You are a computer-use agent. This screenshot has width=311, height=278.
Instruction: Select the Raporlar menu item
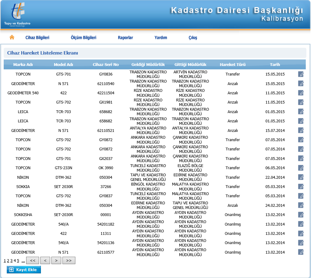point(125,38)
